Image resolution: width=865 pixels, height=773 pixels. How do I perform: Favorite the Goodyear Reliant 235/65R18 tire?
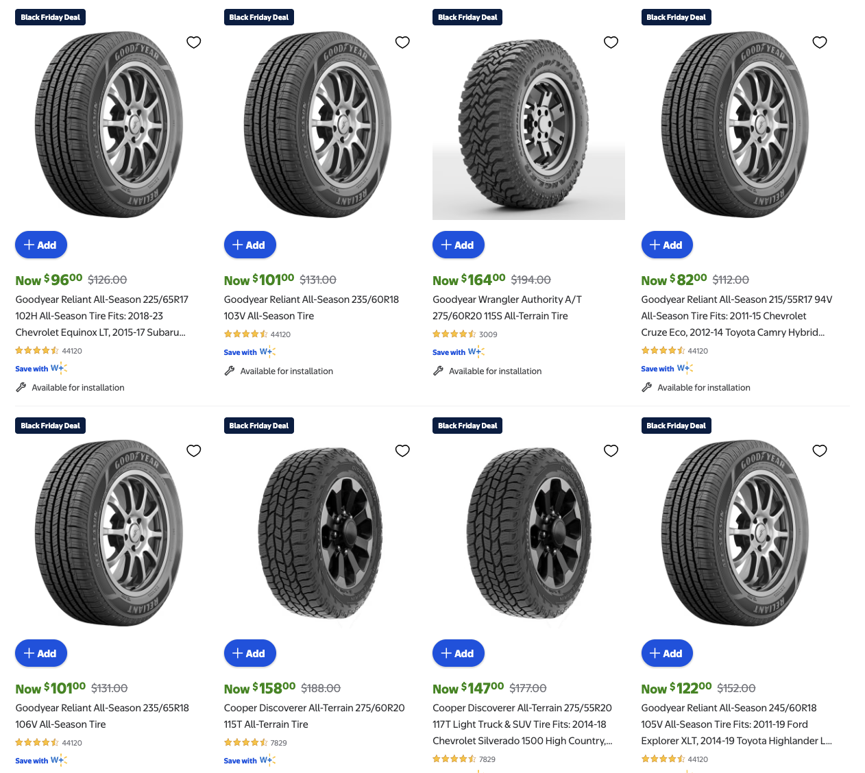[194, 451]
